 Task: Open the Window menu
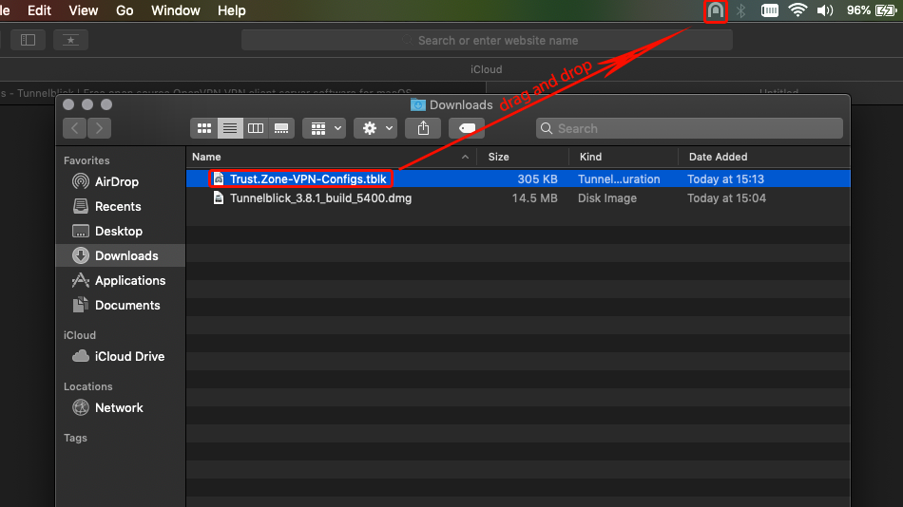click(x=176, y=10)
